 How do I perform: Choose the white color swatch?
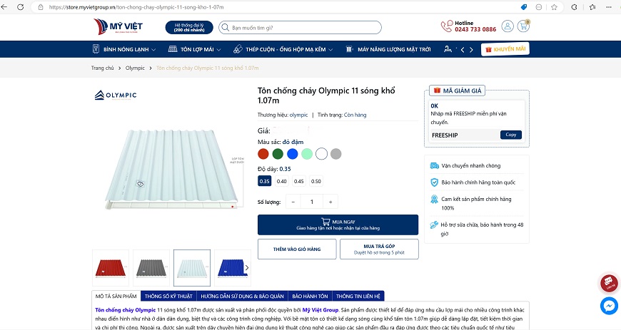point(322,154)
